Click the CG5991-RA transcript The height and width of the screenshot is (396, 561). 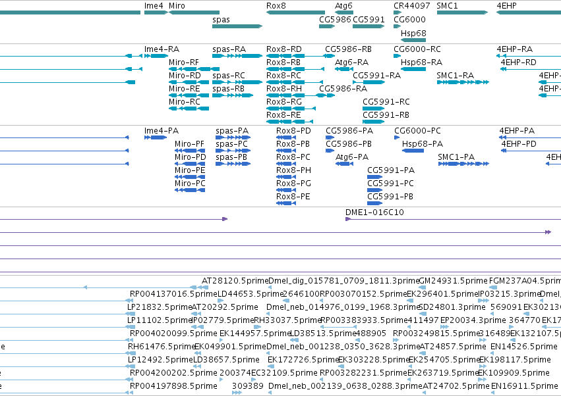[x=369, y=82]
